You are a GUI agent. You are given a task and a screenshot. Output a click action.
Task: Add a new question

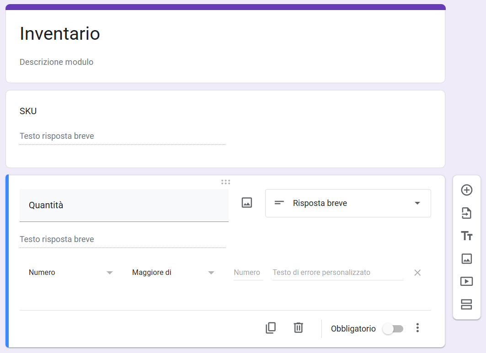(466, 190)
